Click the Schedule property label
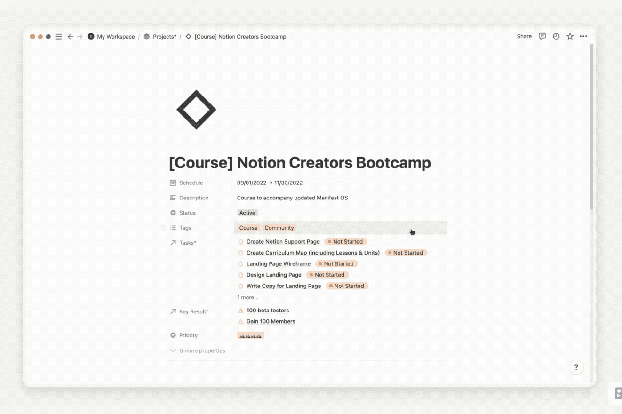This screenshot has width=622, height=414. 191,183
